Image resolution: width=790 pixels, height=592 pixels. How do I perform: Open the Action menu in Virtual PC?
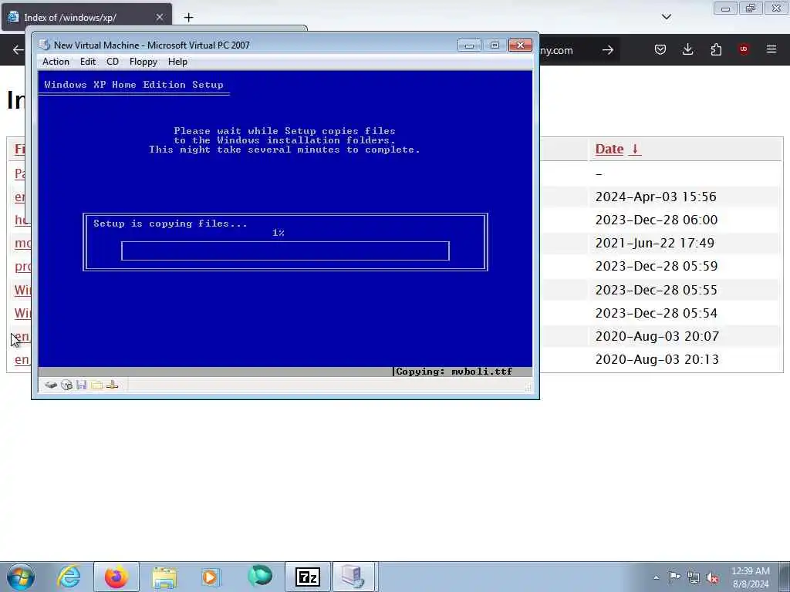[x=56, y=62]
